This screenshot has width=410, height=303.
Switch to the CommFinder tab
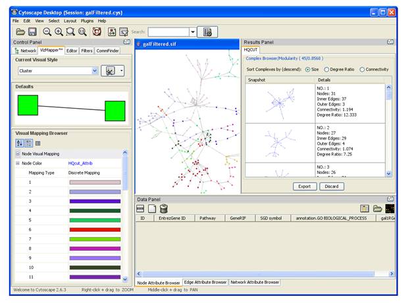point(107,51)
